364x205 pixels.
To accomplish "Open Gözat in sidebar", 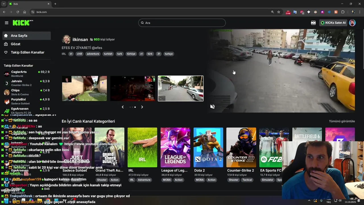I will 27,44.
